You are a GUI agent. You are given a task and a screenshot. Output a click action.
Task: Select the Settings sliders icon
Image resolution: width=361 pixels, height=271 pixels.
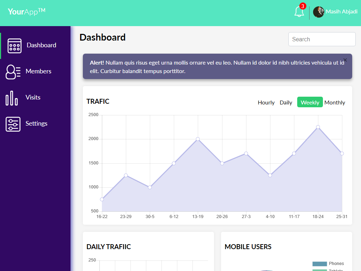point(13,124)
